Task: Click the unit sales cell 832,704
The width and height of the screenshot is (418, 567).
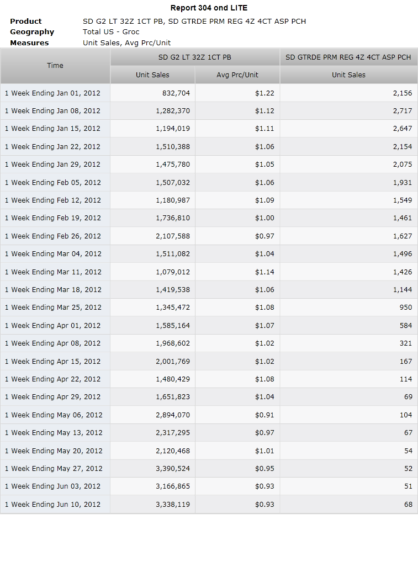Action: click(152, 93)
